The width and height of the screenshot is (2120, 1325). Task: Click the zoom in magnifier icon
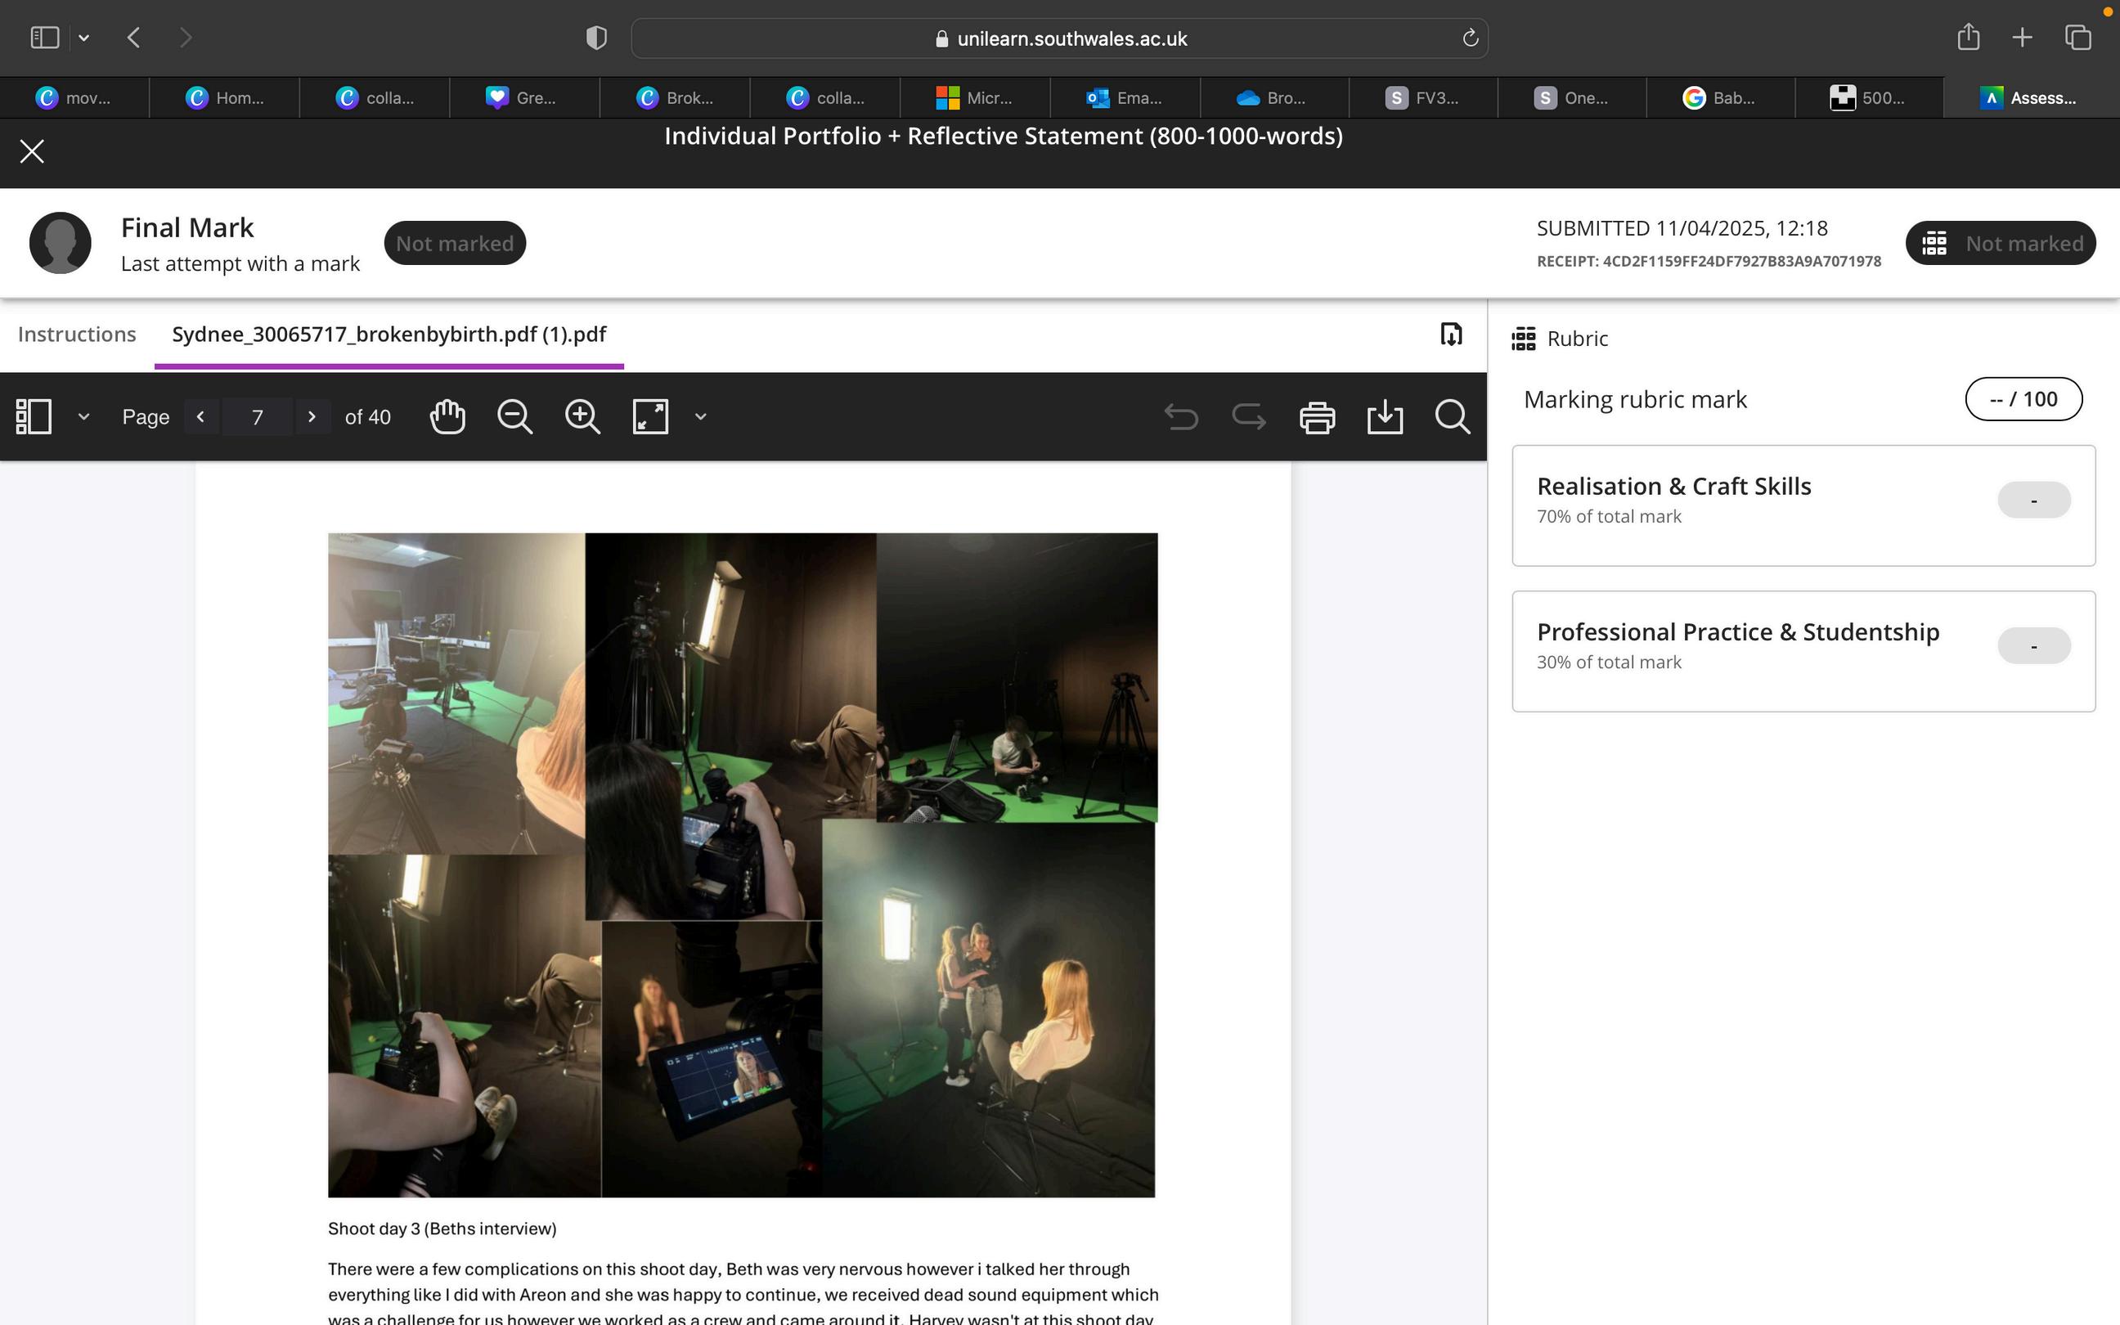[x=582, y=417]
